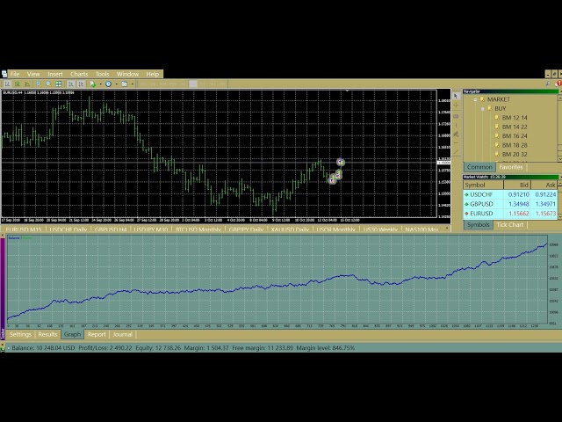Image resolution: width=562 pixels, height=422 pixels.
Task: Open the XAUUSD Daily chart tab
Action: pyautogui.click(x=289, y=229)
